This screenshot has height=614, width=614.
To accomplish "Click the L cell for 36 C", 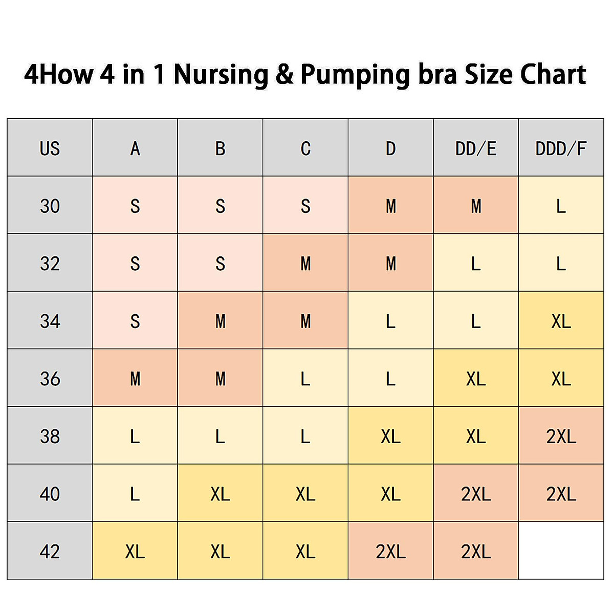I will tap(305, 379).
